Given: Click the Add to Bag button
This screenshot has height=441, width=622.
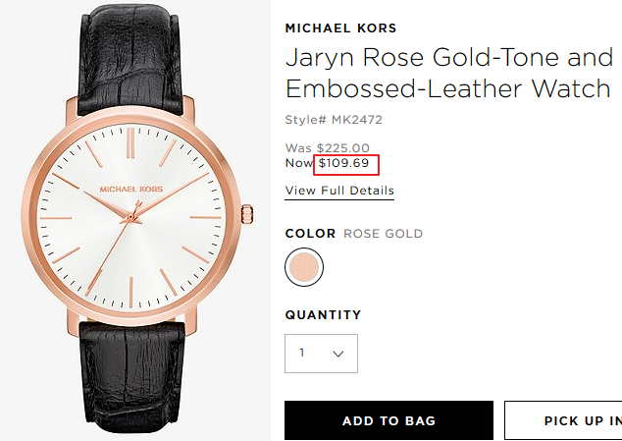Looking at the screenshot, I should click(x=389, y=420).
